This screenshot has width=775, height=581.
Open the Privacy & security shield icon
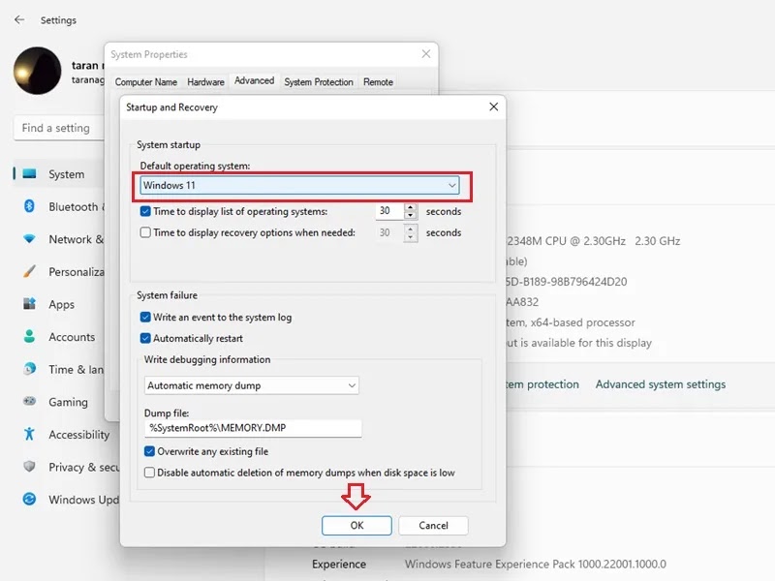pyautogui.click(x=30, y=467)
